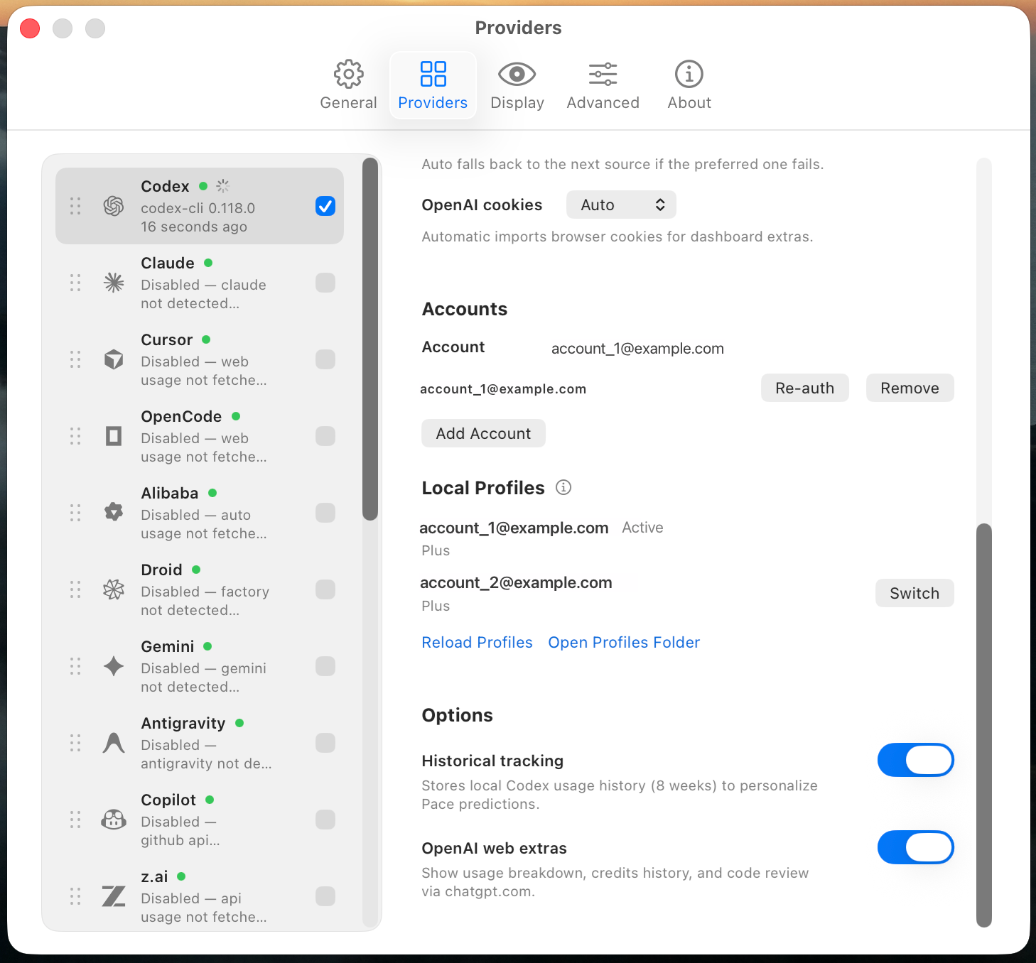Open the Advanced tab
Viewport: 1036px width, 963px height.
click(603, 85)
